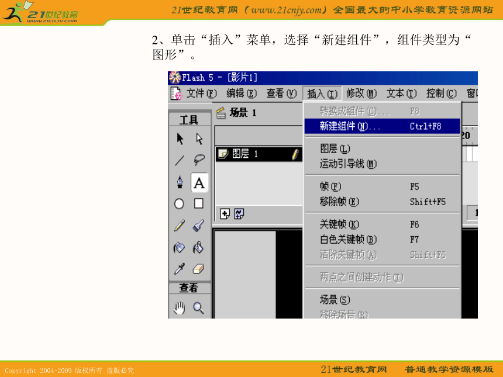Pick the Paint Bucket tool
The image size is (503, 377).
point(199,247)
